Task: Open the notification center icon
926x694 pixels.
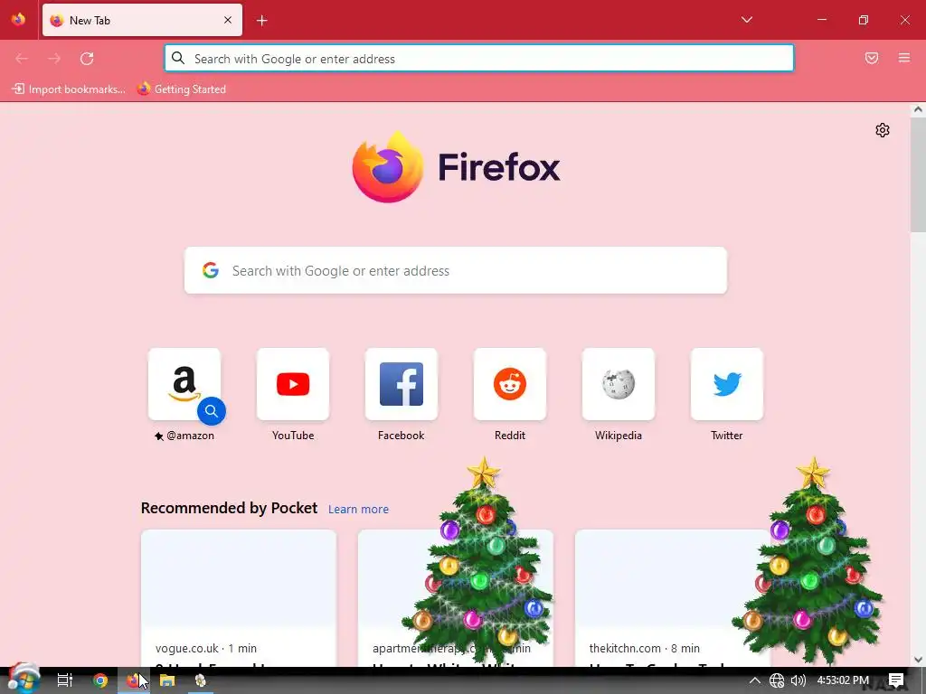Action: point(896,680)
